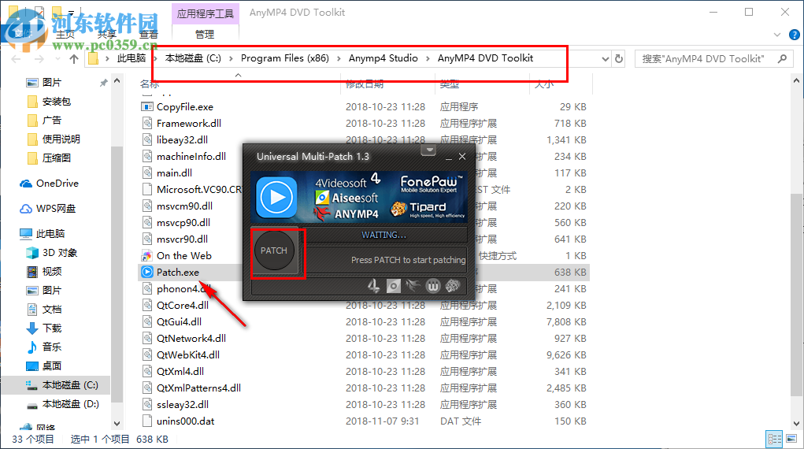Open 文档 folder in sidebar
Image resolution: width=804 pixels, height=449 pixels.
(52, 310)
